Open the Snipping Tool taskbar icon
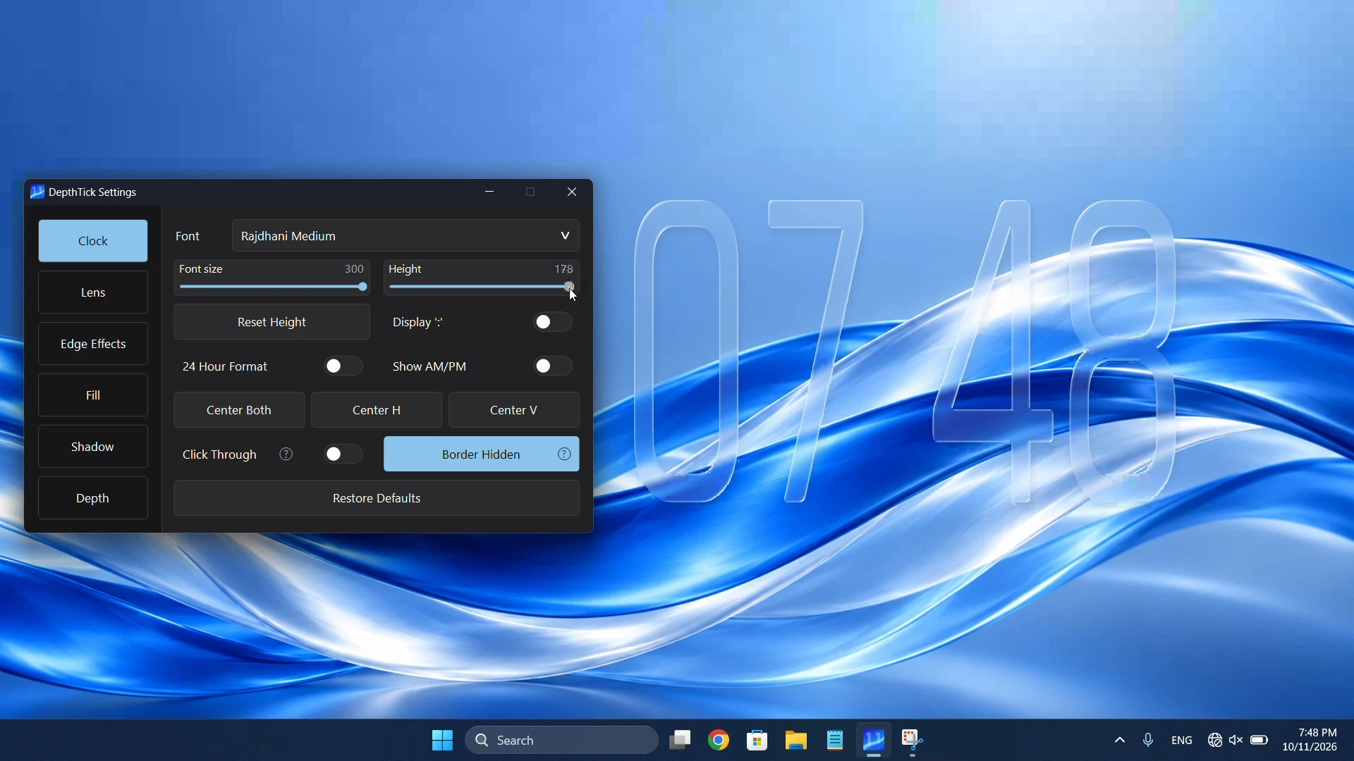1354x761 pixels. [x=914, y=741]
